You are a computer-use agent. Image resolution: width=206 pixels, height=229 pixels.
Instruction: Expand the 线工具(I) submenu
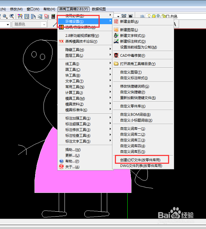(85, 64)
